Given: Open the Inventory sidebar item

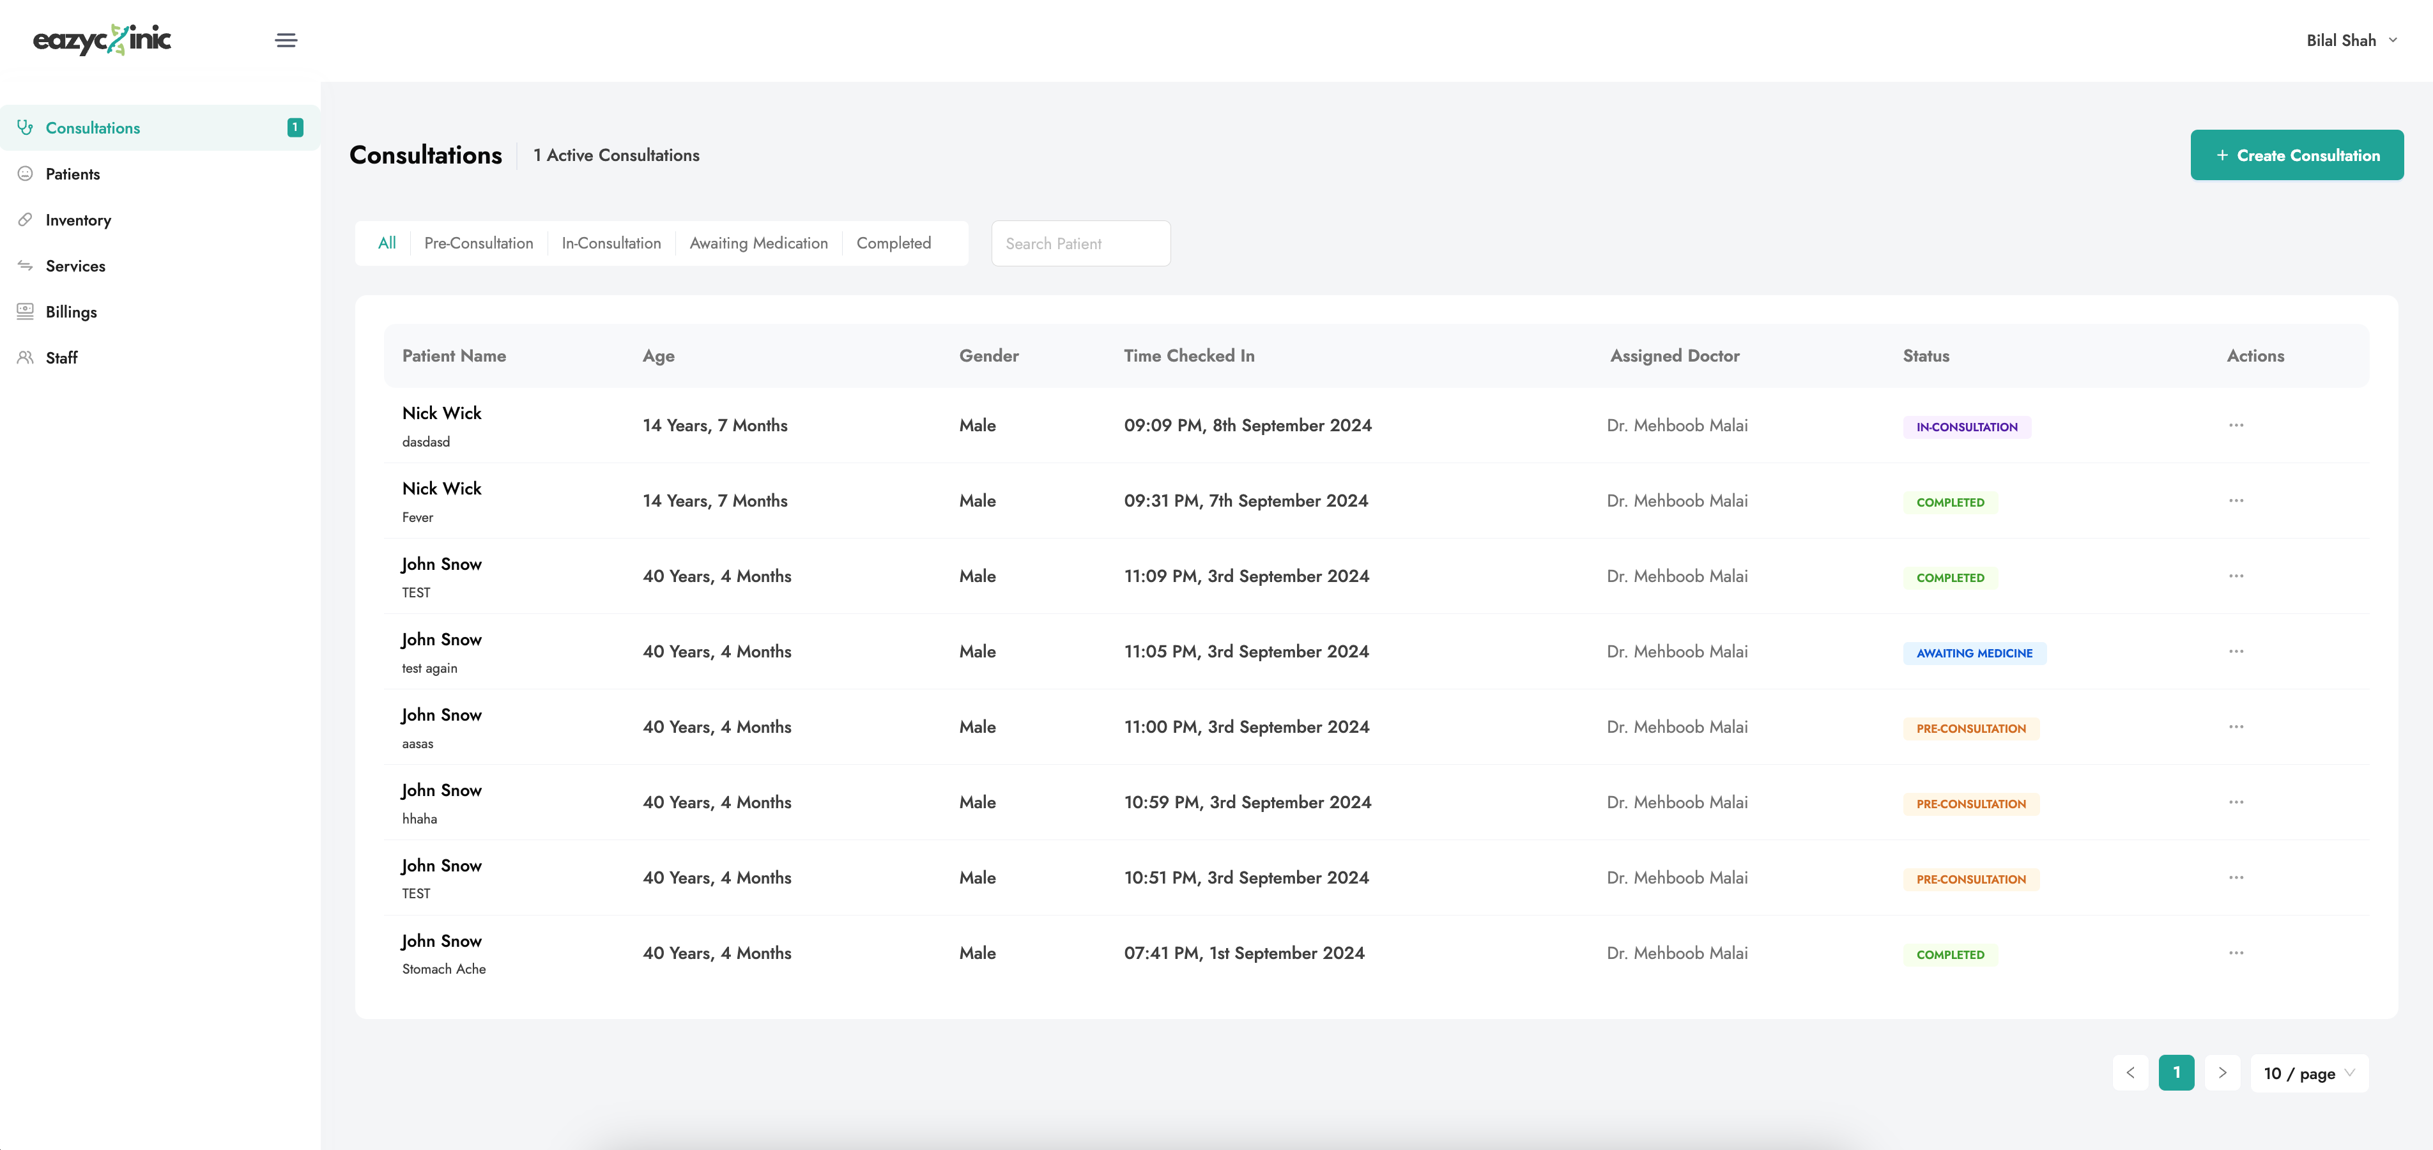Looking at the screenshot, I should click(x=160, y=219).
